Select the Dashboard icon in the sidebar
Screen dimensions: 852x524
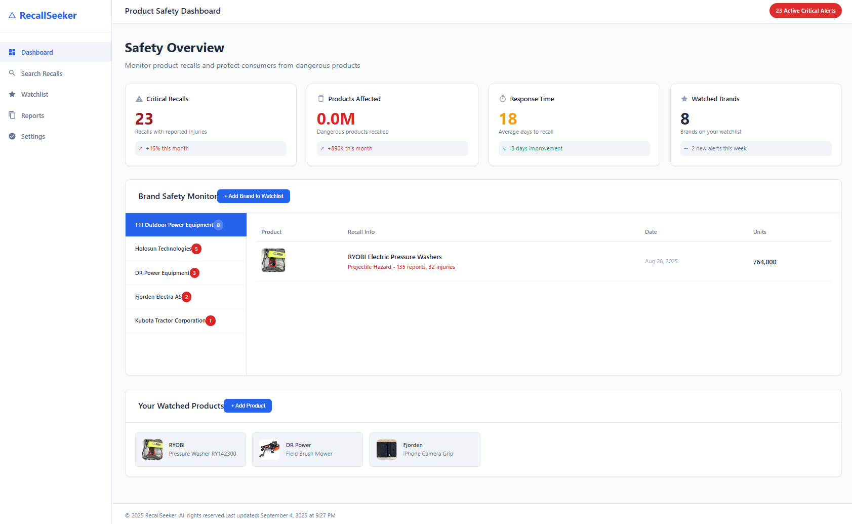tap(12, 52)
